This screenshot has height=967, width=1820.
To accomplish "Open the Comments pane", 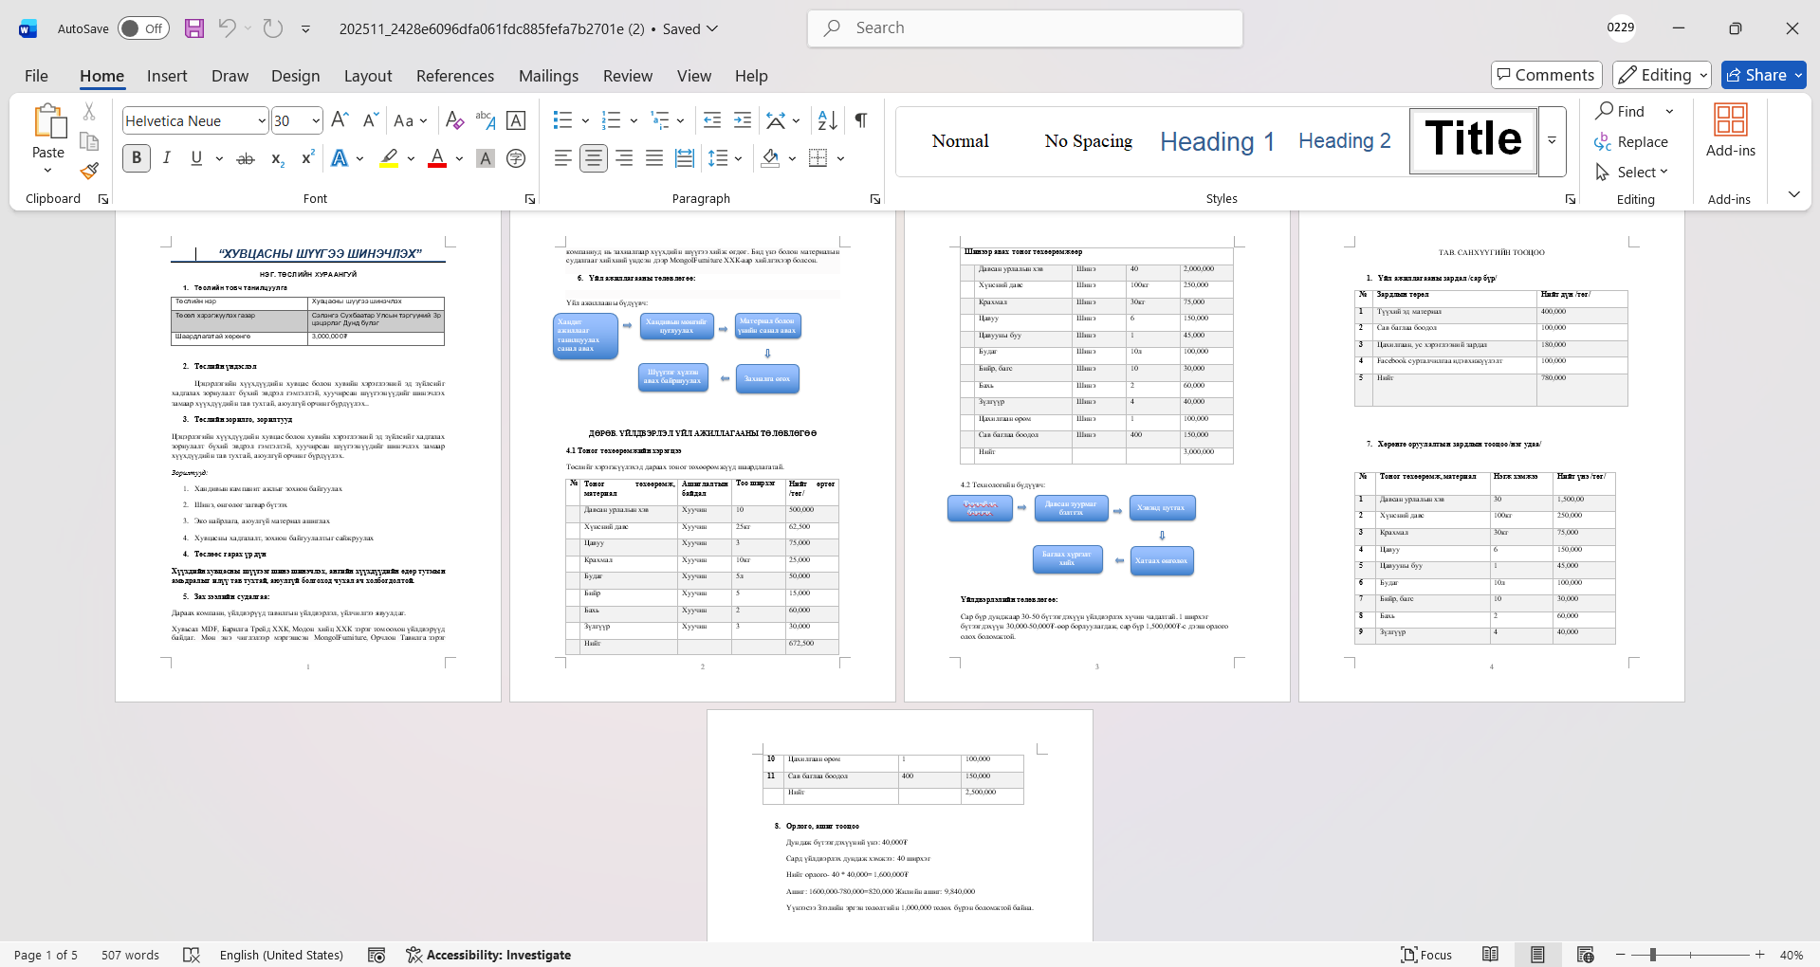I will (x=1546, y=75).
